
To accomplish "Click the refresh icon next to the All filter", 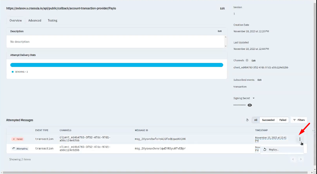I will pyautogui.click(x=247, y=120).
